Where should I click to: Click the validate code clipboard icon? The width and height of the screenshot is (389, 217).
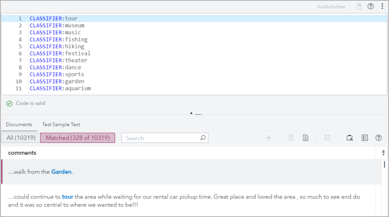[x=359, y=6]
